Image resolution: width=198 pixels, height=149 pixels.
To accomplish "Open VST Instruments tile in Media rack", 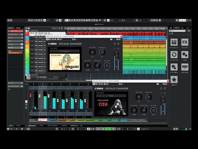I will [174, 42].
